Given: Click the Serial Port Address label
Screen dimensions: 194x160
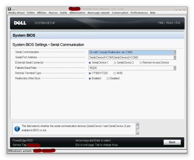Looking at the screenshot, I should (x=26, y=57).
